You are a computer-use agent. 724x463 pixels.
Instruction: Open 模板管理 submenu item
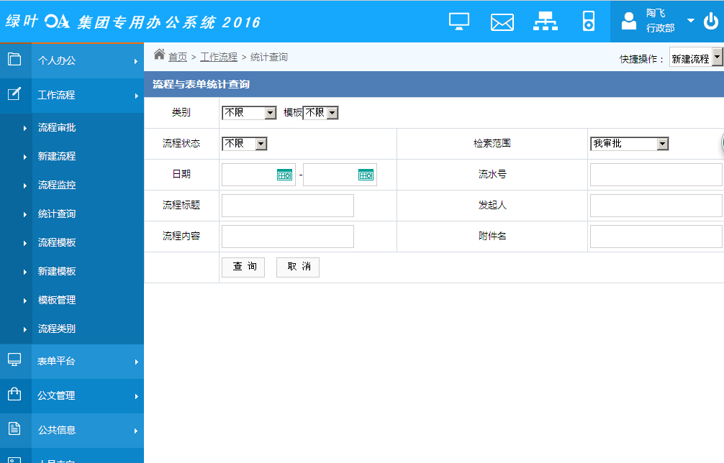[57, 301]
